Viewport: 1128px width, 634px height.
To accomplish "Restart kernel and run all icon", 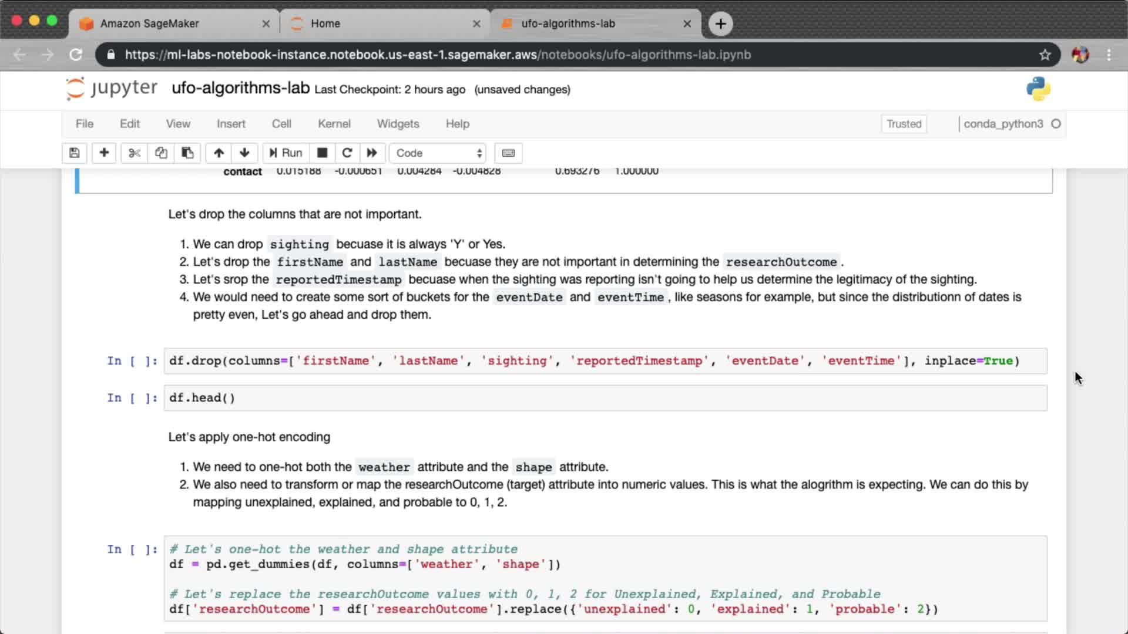I will pos(372,153).
